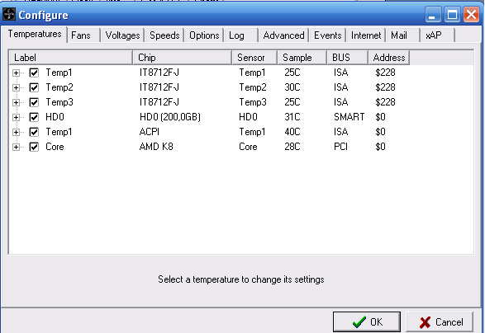
Task: Expand the IT8712F-J Temp1 tree node
Action: (x=16, y=73)
